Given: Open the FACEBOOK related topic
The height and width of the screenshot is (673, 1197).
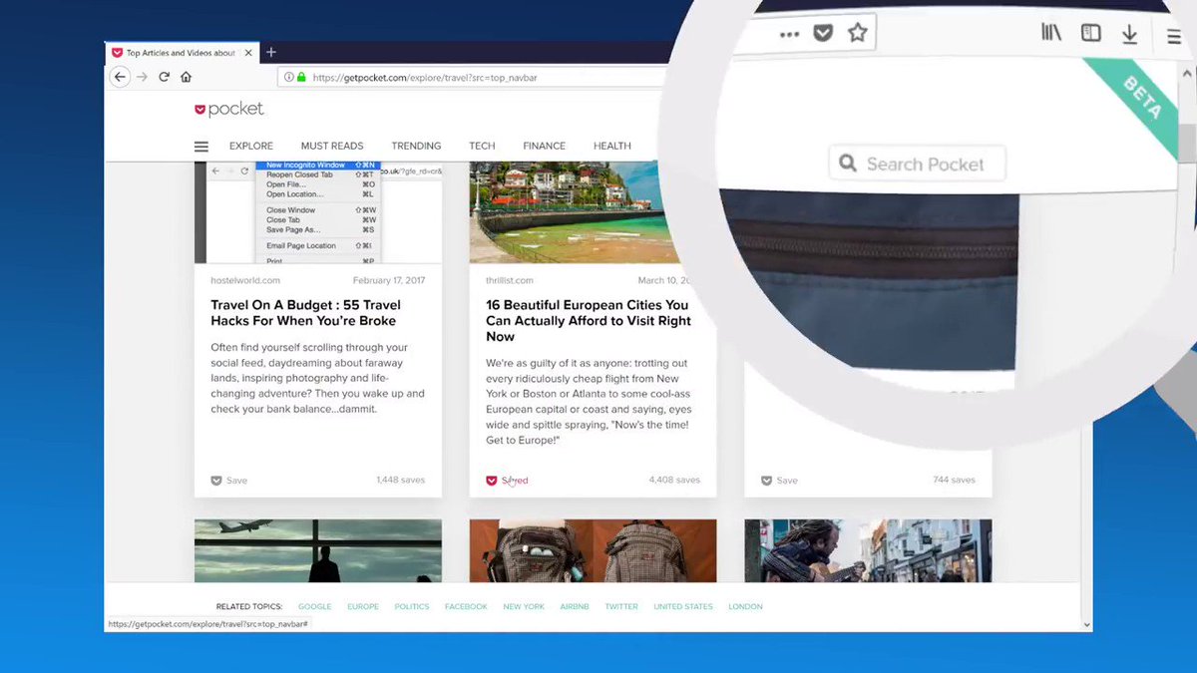Looking at the screenshot, I should (466, 607).
